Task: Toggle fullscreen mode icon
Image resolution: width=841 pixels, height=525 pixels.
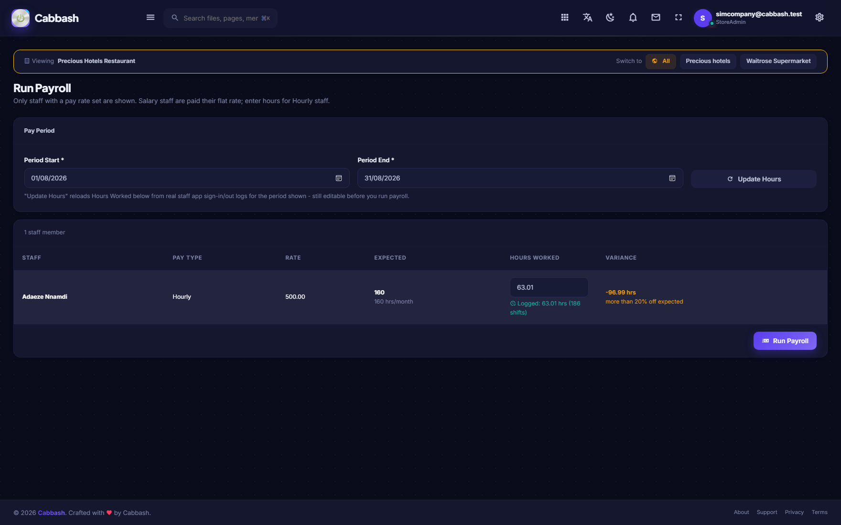Action: pos(679,18)
